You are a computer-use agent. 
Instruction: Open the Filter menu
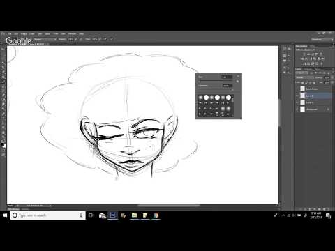click(x=55, y=34)
